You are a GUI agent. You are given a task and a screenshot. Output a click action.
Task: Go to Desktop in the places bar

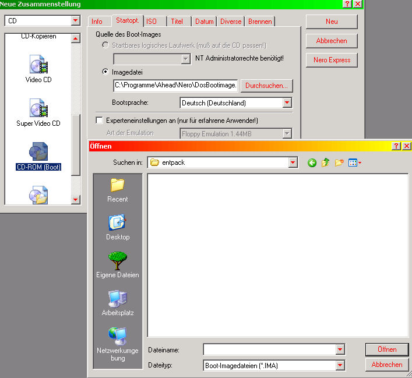(x=118, y=228)
